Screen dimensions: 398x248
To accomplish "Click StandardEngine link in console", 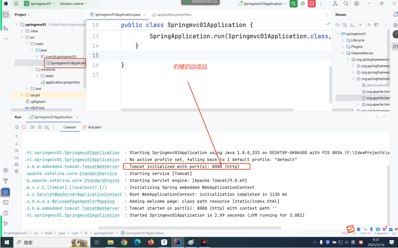I will [102, 180].
